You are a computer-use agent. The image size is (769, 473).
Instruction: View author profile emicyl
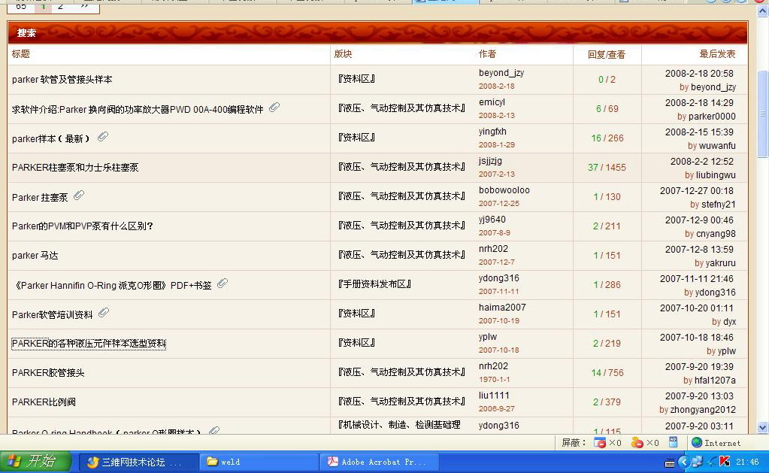point(492,102)
